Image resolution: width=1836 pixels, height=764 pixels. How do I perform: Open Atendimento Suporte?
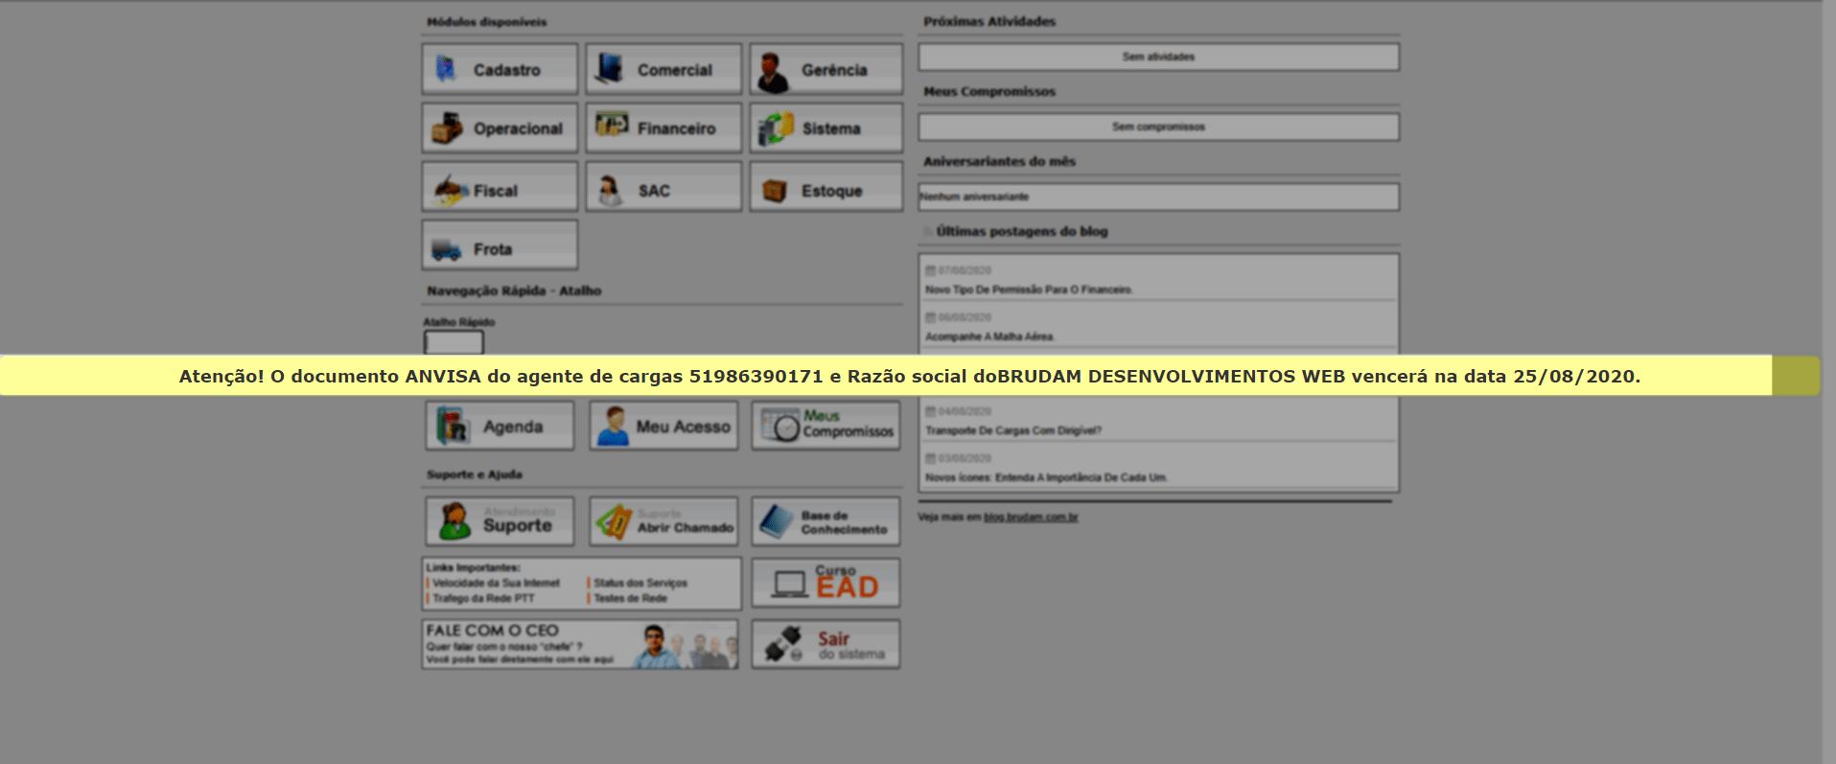pos(500,521)
